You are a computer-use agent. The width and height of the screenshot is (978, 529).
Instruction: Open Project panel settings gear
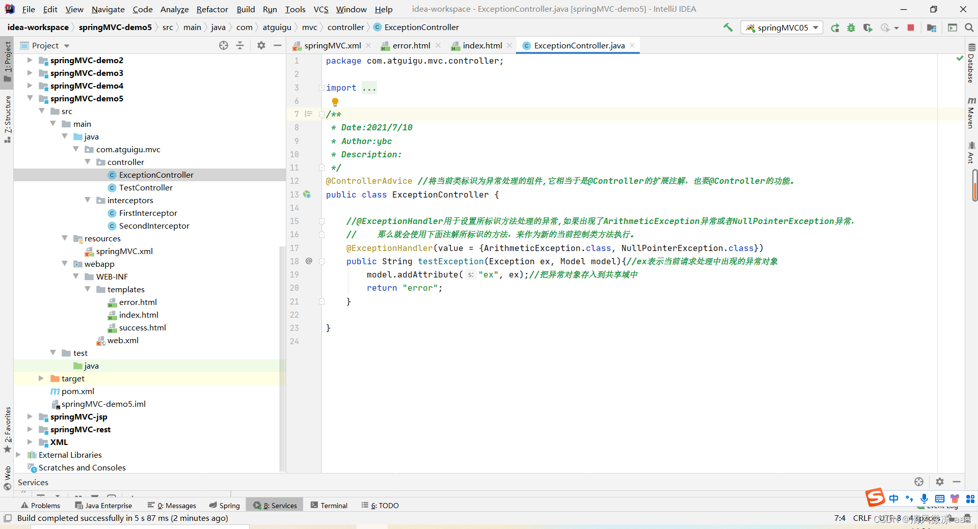pos(261,45)
